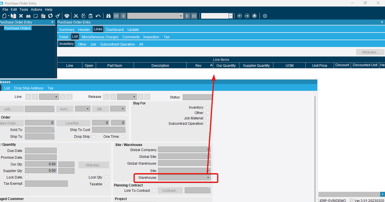This screenshot has height=202, width=385.
Task: Click the toolbar Next record navigation icon
Action: [x=187, y=16]
